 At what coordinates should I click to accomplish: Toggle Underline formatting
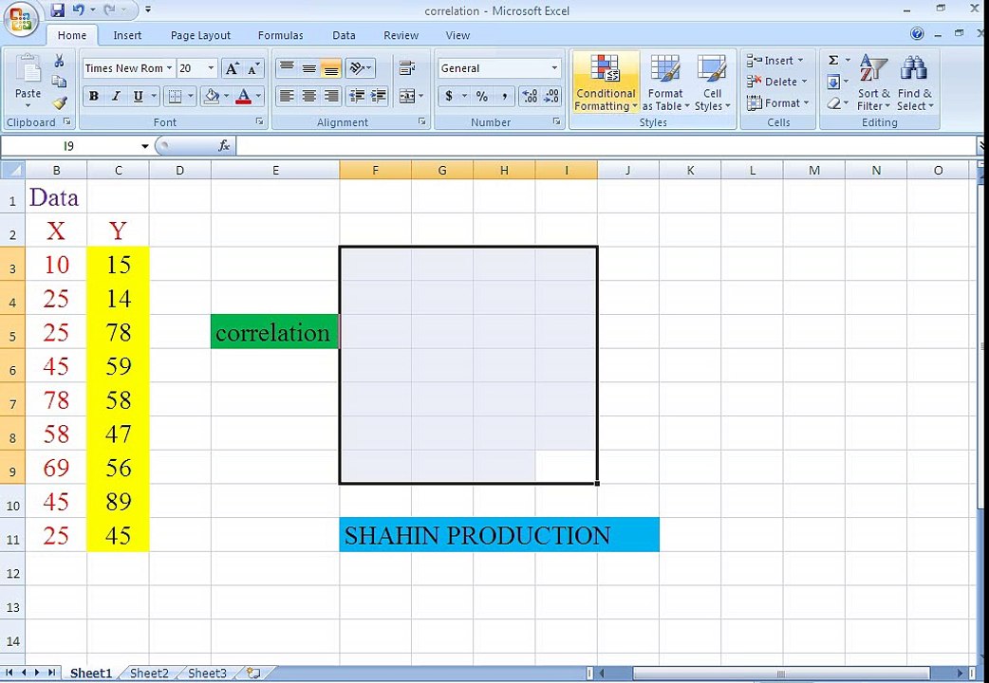click(x=138, y=97)
